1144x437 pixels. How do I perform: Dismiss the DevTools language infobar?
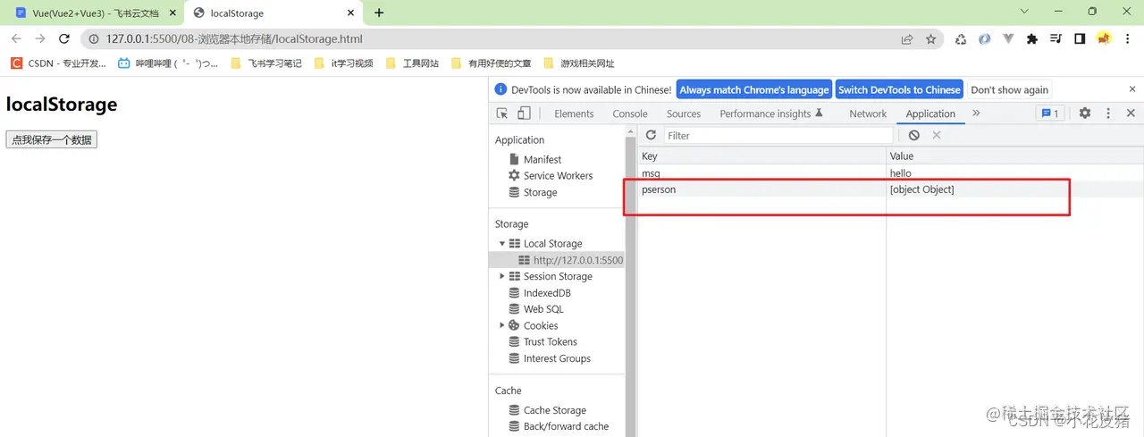[1131, 89]
